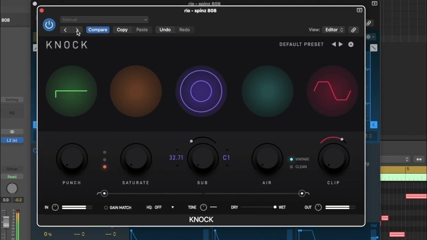Click stereo link icon in channel strip
Image resolution: width=427 pixels, height=240 pixels.
pyautogui.click(x=12, y=132)
